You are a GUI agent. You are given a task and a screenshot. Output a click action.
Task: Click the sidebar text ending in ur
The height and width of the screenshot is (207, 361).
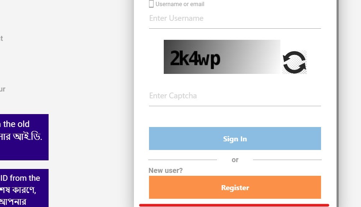click(x=3, y=89)
